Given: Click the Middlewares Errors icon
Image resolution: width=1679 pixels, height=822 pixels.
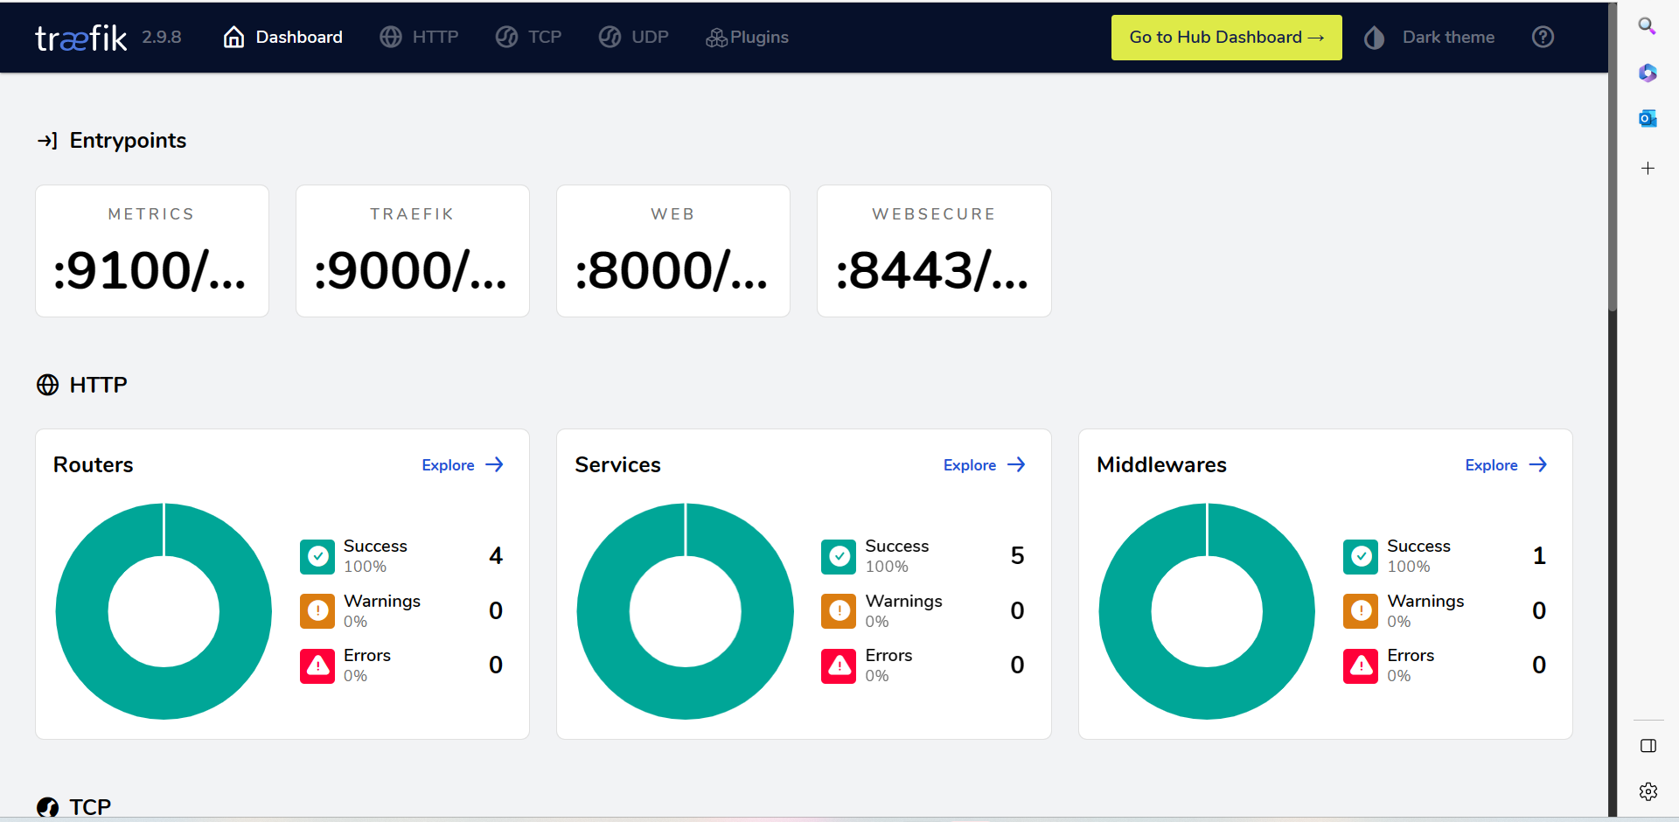Looking at the screenshot, I should (1361, 666).
